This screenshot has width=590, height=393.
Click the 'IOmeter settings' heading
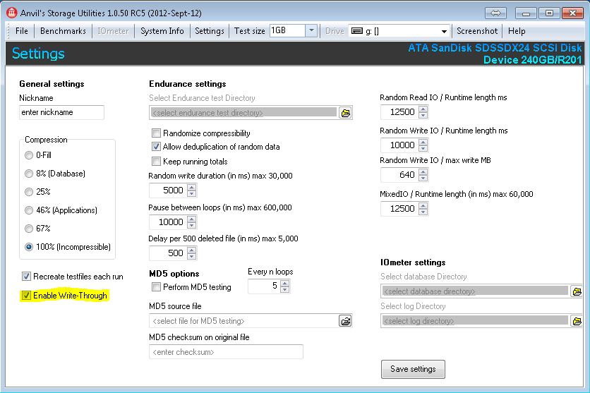click(x=413, y=262)
